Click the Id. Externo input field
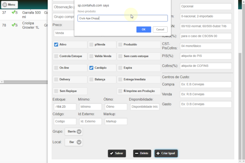This screenshot has height=163, width=245. [90, 121]
